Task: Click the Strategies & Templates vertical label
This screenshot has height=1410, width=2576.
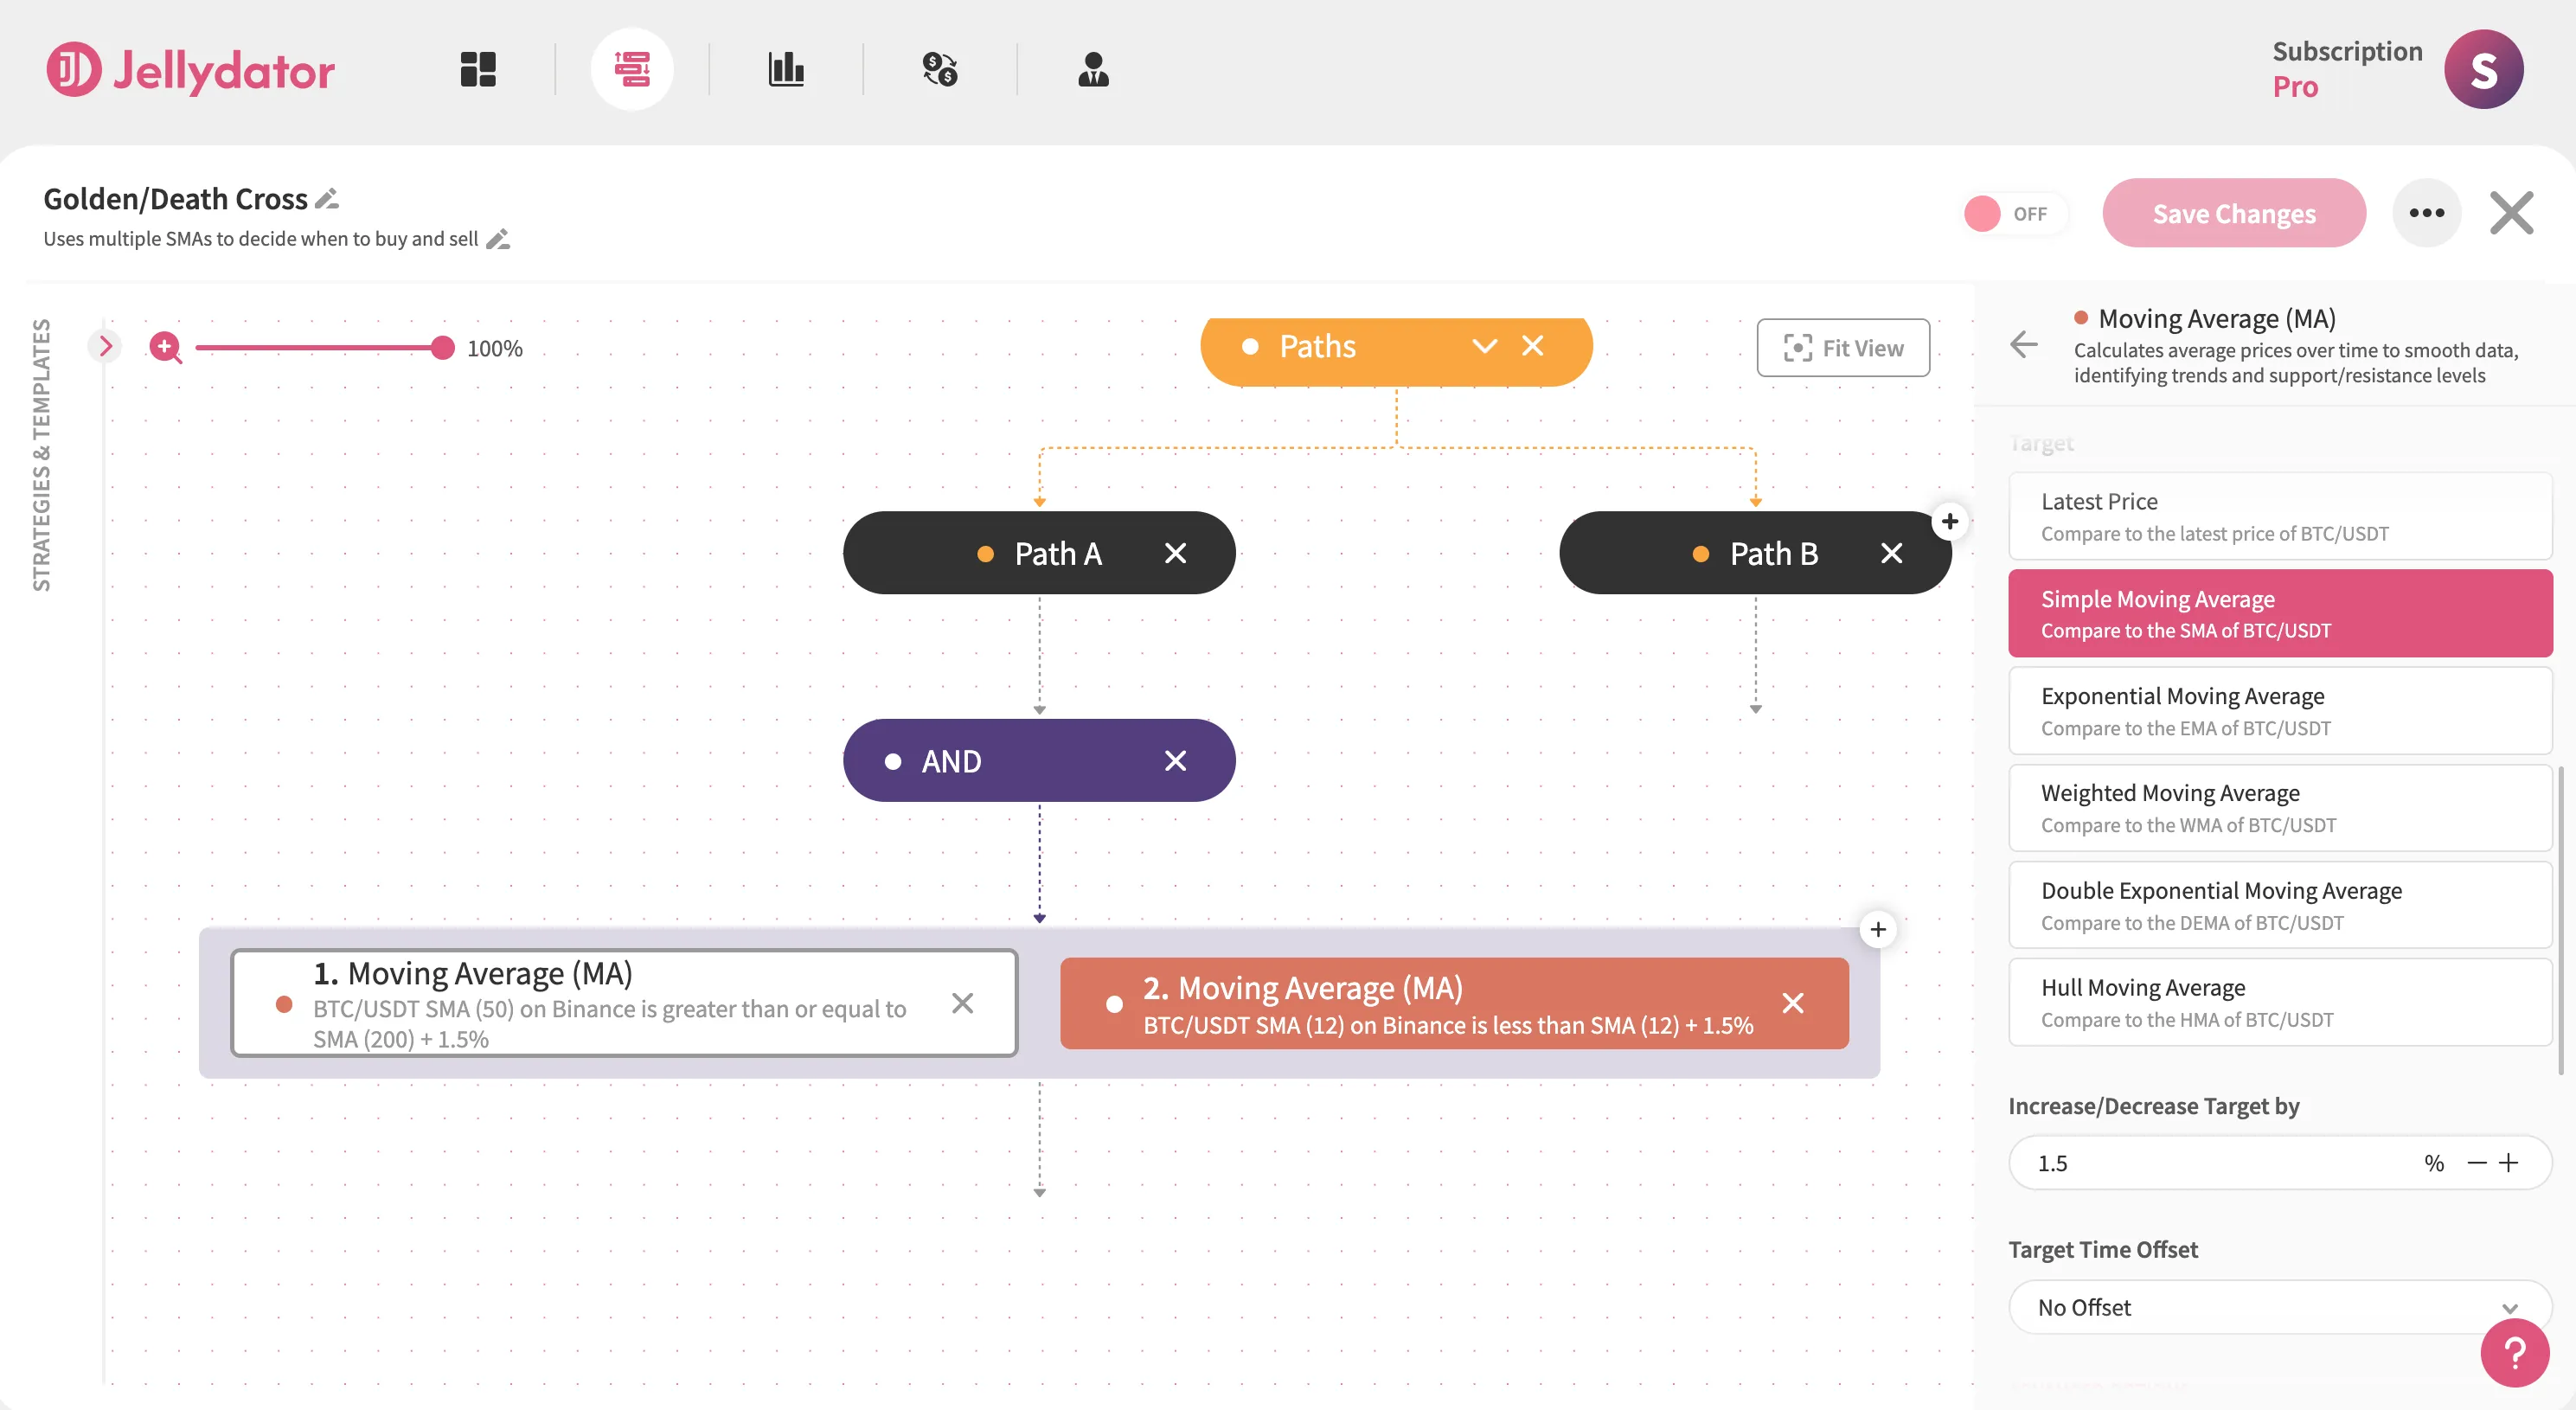Action: coord(41,455)
